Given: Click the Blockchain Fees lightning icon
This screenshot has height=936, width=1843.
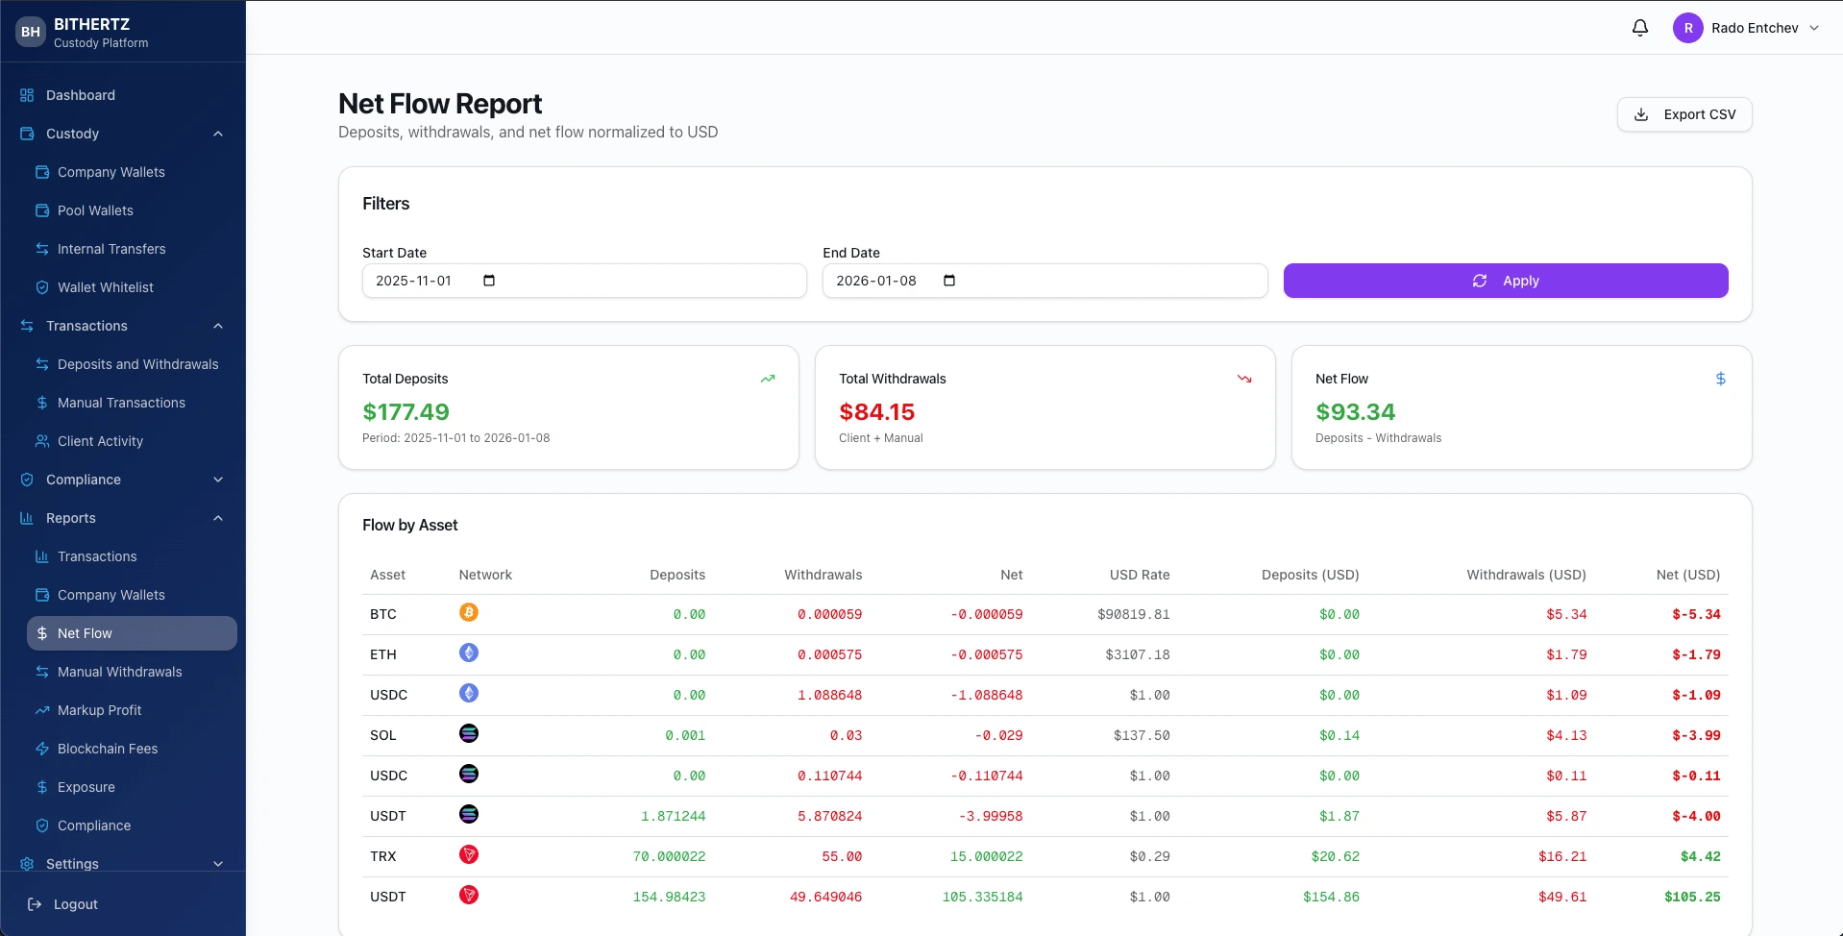Looking at the screenshot, I should pos(41,749).
